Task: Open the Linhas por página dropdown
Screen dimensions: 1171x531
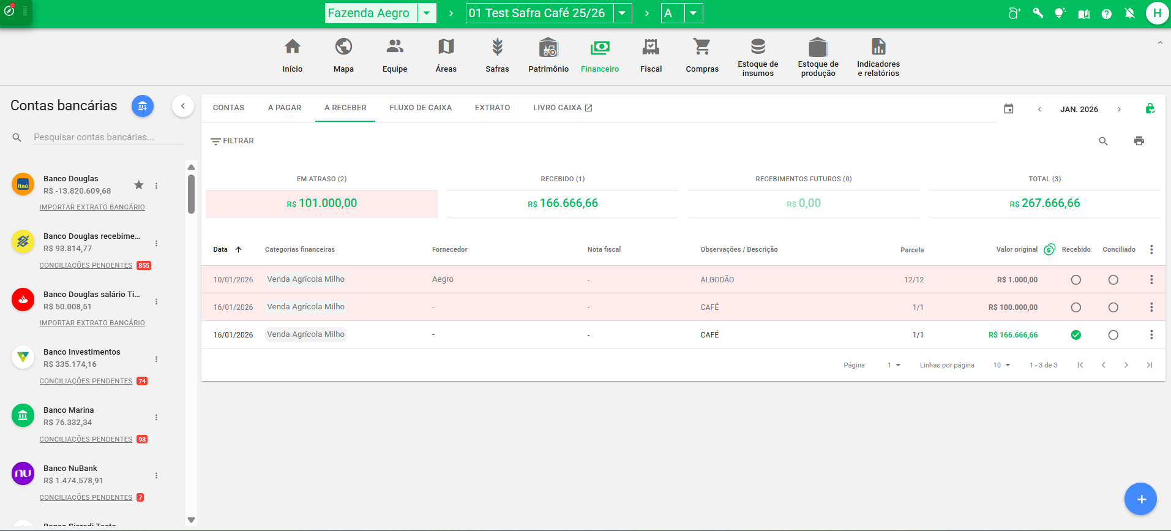Action: tap(1001, 365)
